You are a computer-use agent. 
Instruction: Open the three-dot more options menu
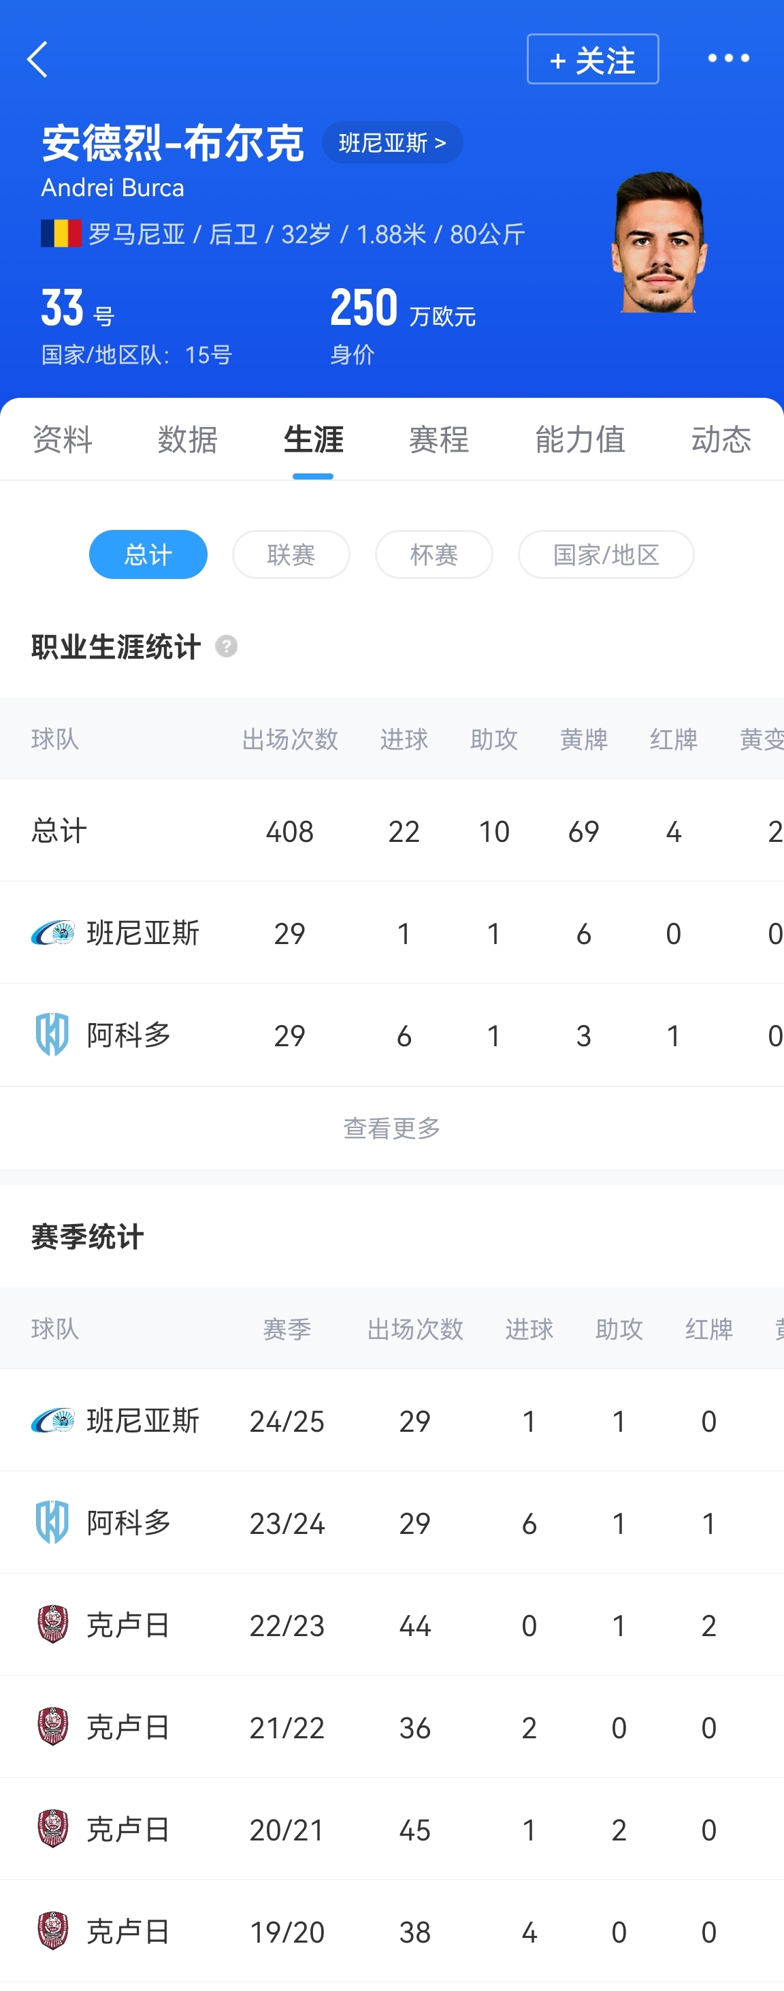click(728, 59)
